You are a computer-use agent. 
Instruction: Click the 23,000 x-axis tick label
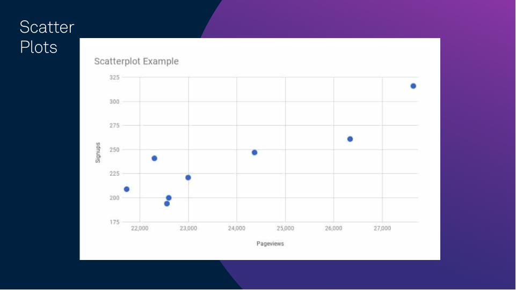[x=188, y=228]
